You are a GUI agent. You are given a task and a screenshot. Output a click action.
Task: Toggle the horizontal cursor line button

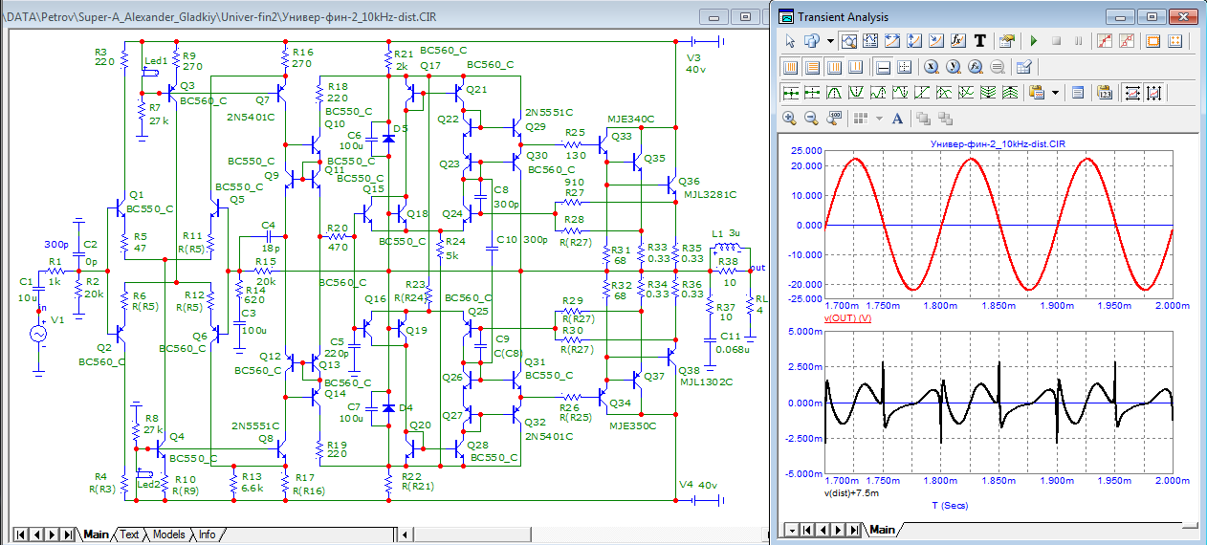pos(883,67)
